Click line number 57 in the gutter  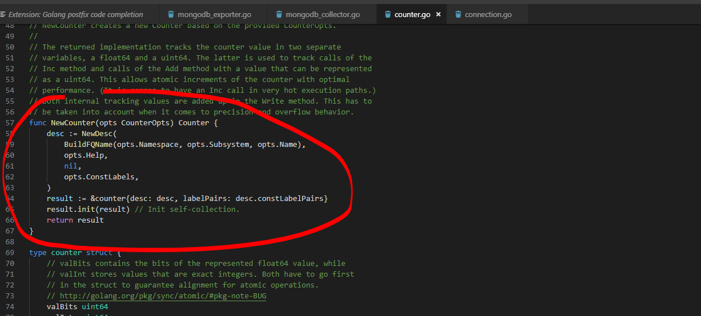pos(10,122)
